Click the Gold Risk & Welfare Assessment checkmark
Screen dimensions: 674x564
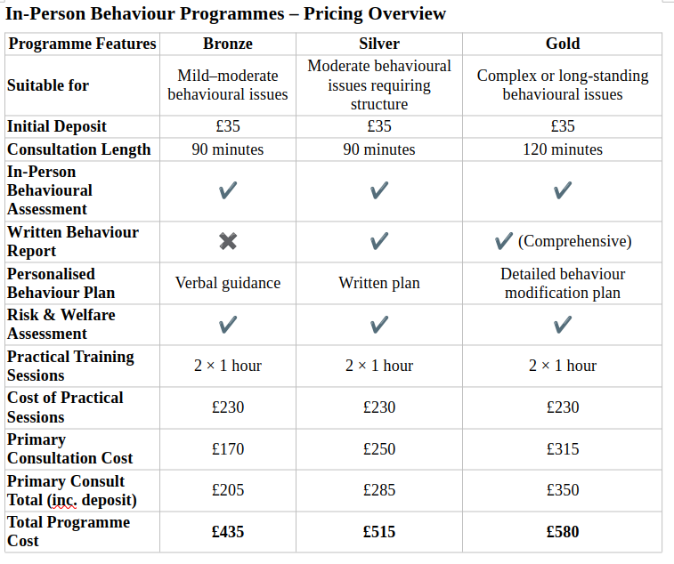[x=562, y=325]
